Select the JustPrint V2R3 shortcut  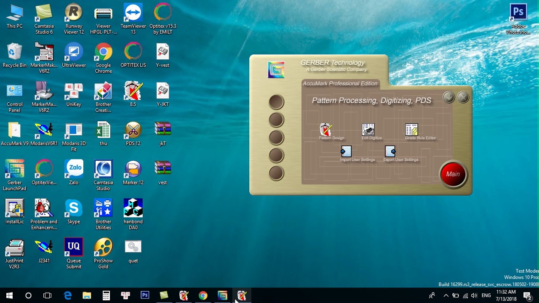pos(15,253)
